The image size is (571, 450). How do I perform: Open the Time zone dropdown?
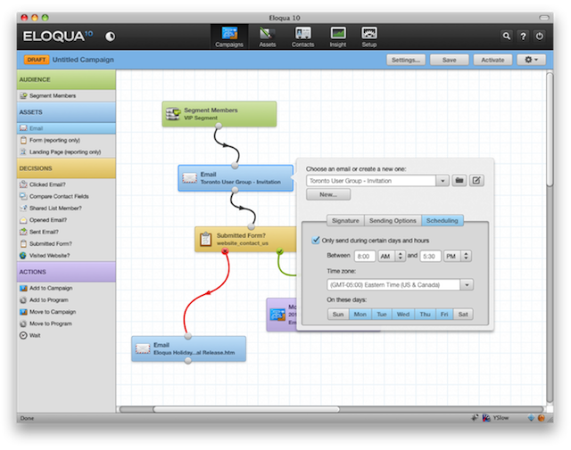[x=467, y=284]
